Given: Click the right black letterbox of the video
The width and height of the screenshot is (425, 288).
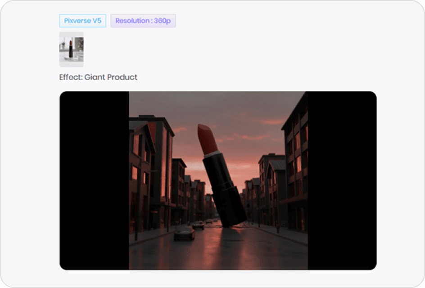Looking at the screenshot, I should pos(342,179).
